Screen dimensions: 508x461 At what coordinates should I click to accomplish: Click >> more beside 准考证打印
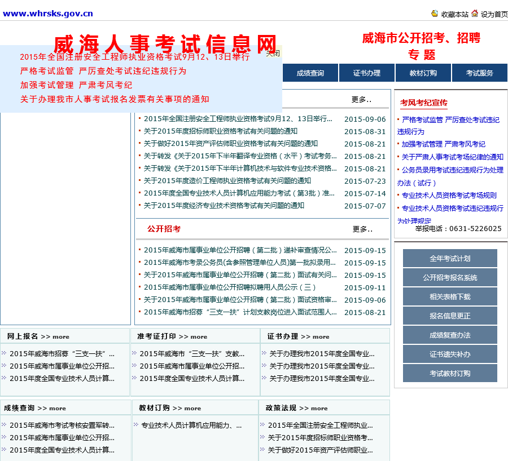[x=193, y=337]
